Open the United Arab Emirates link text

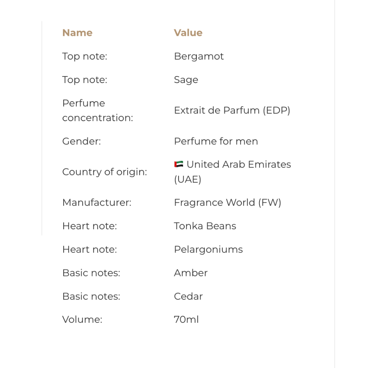(x=239, y=164)
